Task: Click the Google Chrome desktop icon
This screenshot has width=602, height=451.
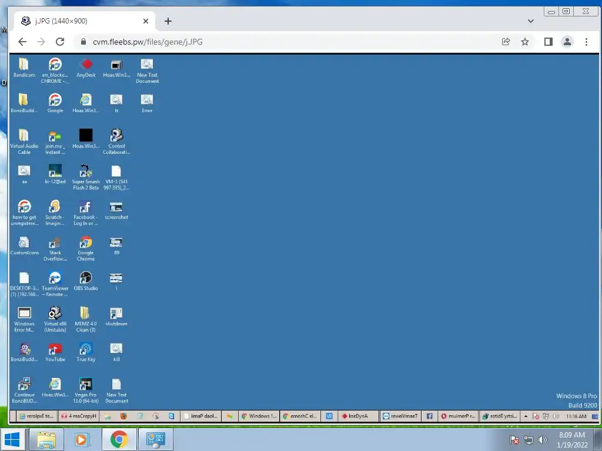Action: click(86, 248)
